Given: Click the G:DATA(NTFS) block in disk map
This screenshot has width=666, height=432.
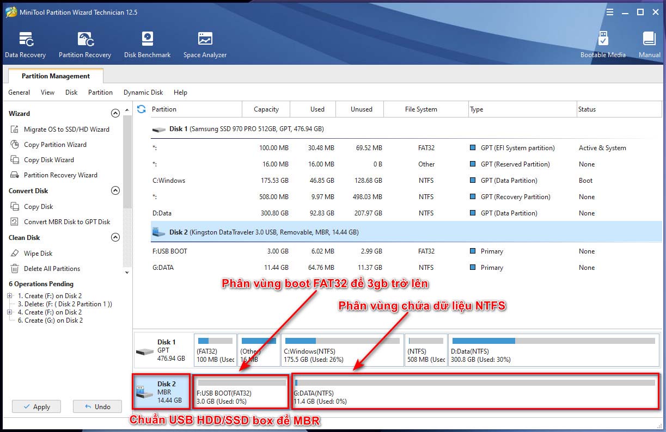Looking at the screenshot, I should pyautogui.click(x=474, y=392).
